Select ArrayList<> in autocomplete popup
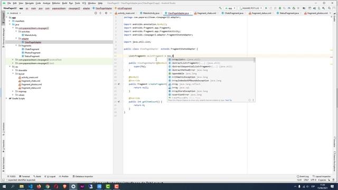 pos(211,60)
